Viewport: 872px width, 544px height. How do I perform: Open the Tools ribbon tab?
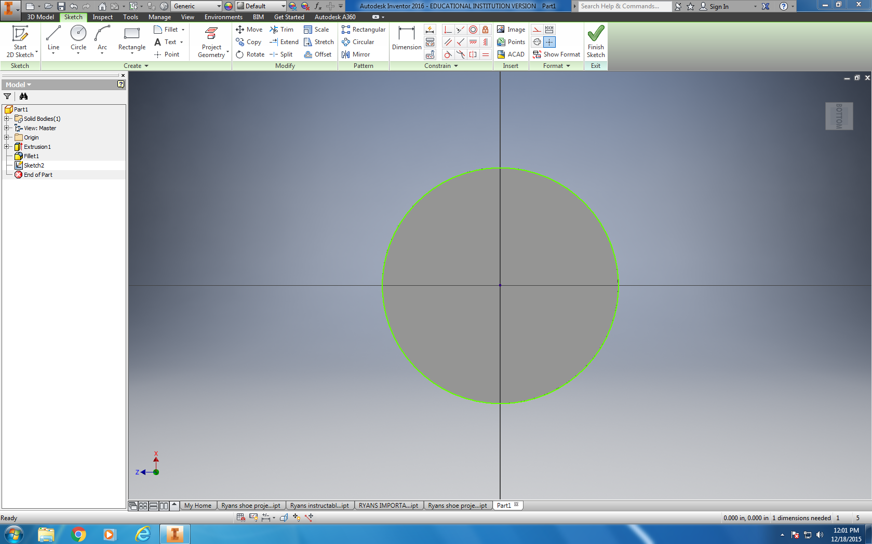click(x=130, y=17)
